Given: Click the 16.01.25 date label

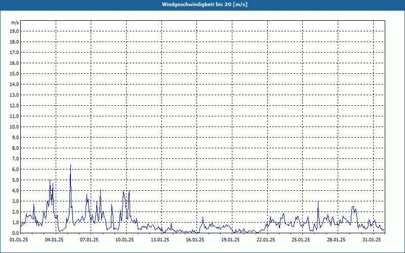Looking at the screenshot, I should click(x=195, y=240).
